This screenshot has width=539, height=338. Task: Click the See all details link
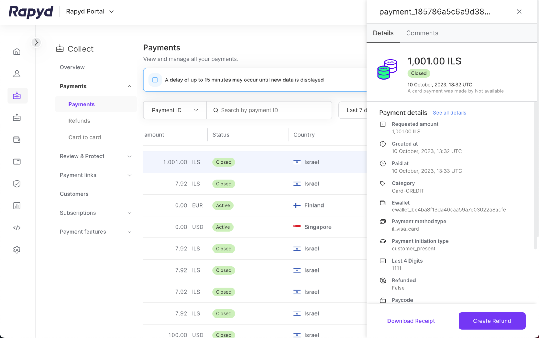[x=449, y=113]
